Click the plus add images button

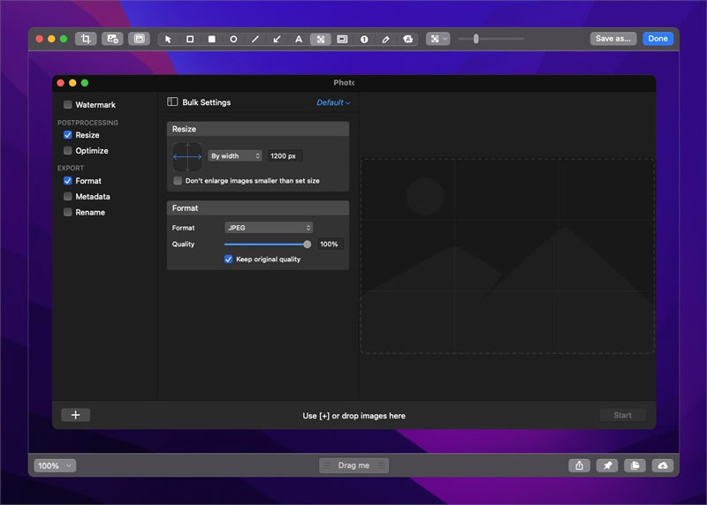[x=75, y=415]
